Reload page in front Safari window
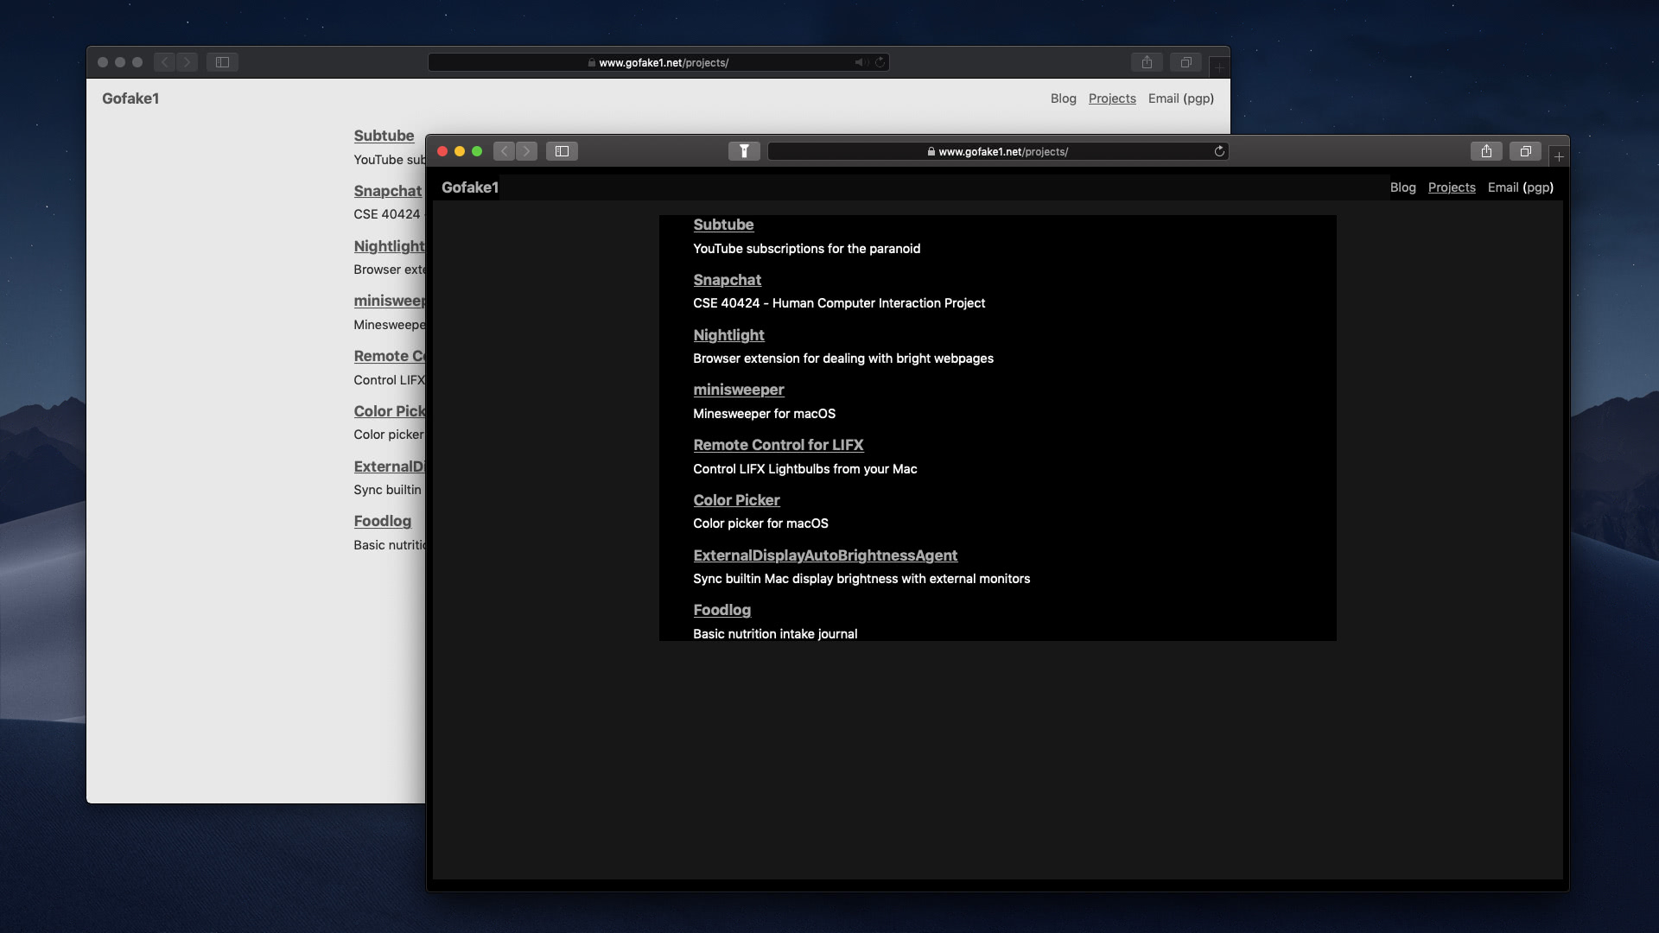 [x=1219, y=151]
